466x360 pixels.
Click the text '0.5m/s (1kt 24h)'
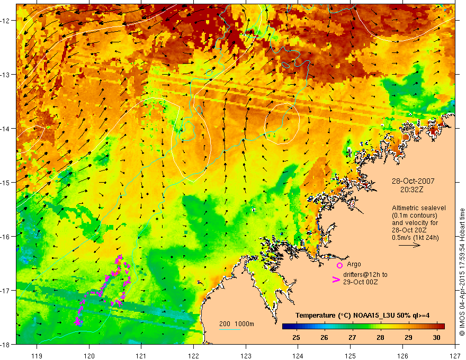[415, 237]
